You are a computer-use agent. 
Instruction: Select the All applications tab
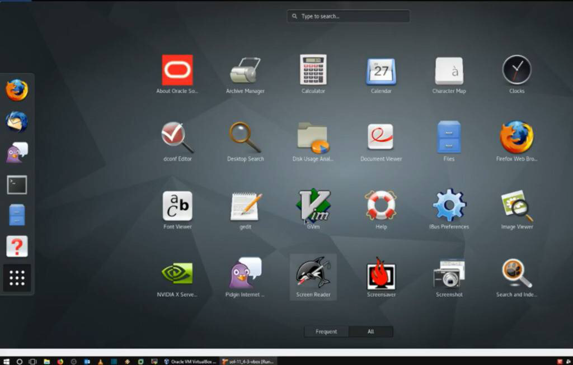click(x=370, y=331)
